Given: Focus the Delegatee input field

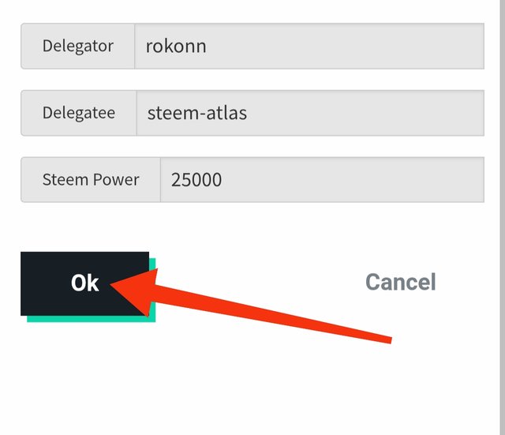Looking at the screenshot, I should tap(308, 113).
